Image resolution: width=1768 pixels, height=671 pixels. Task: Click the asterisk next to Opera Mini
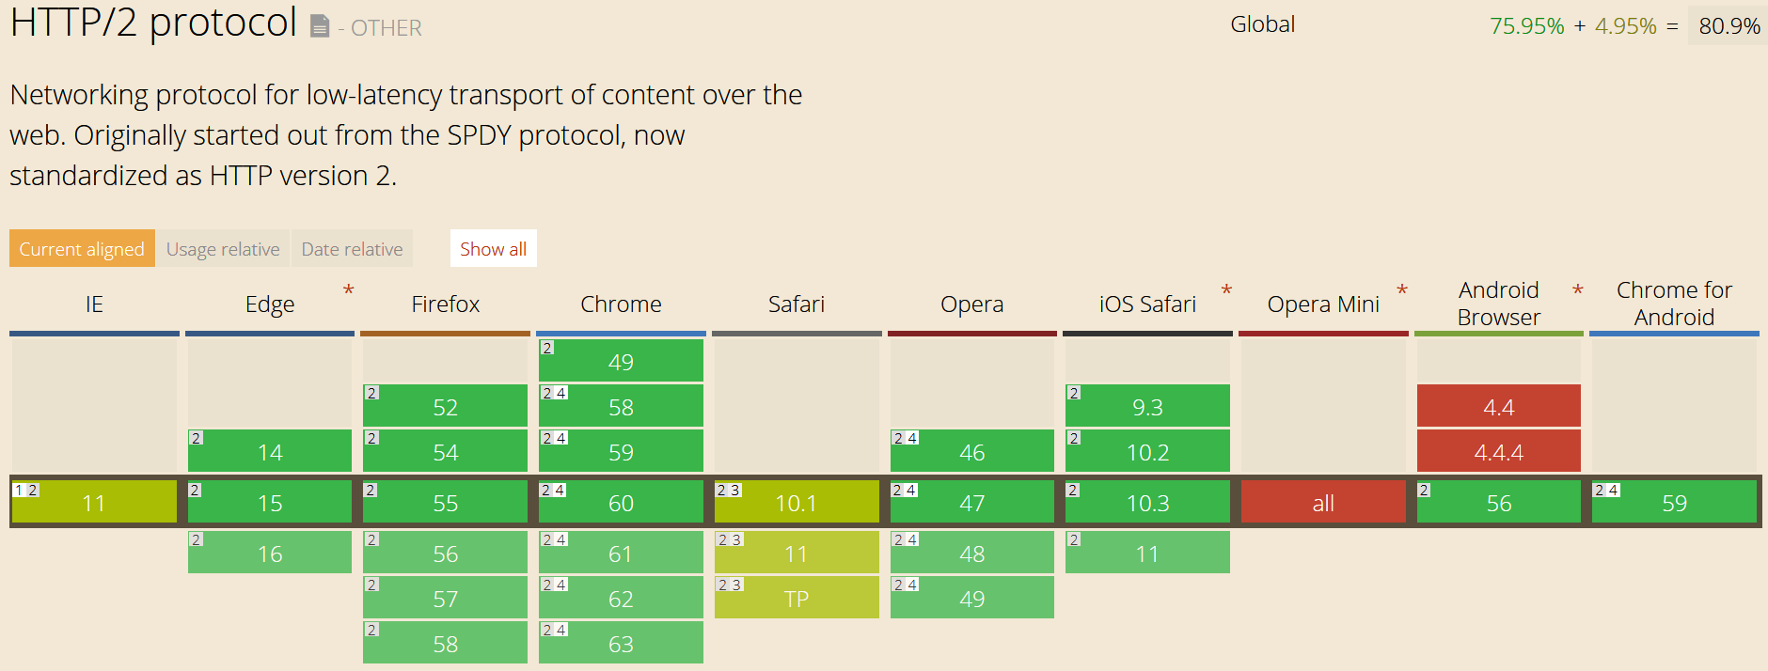1402,291
